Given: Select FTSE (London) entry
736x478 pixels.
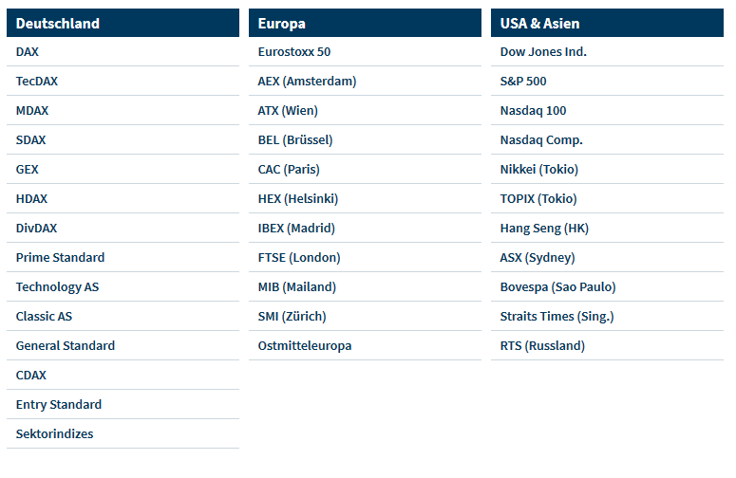Looking at the screenshot, I should [x=299, y=257].
